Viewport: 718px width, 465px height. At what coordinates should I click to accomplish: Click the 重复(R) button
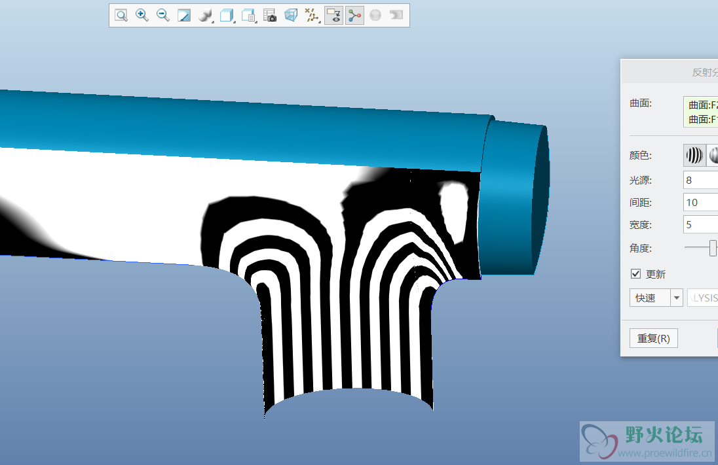tap(653, 338)
